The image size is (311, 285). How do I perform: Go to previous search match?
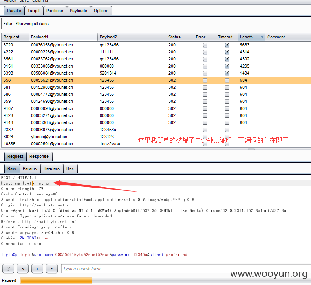pyautogui.click(x=23, y=269)
